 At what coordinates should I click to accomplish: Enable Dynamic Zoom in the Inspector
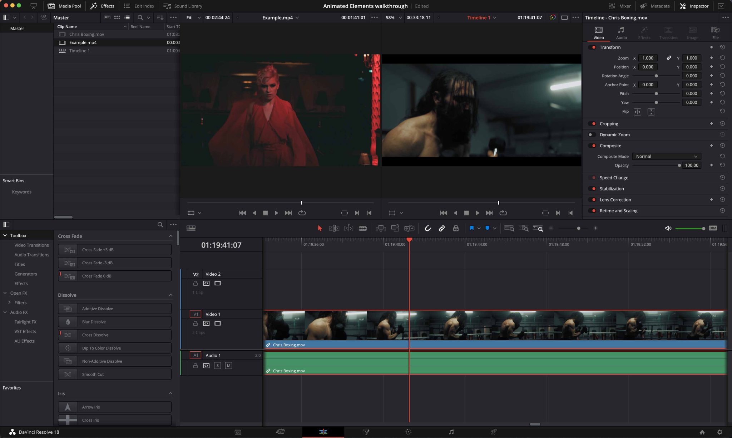tap(591, 134)
